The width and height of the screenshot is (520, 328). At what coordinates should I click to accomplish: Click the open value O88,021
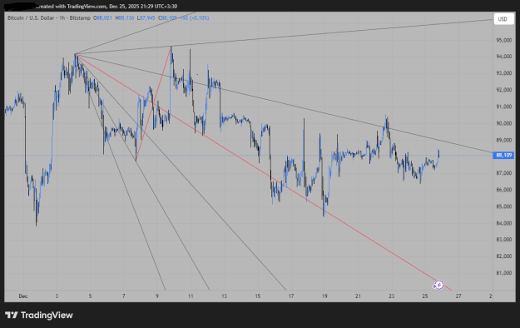pos(103,18)
